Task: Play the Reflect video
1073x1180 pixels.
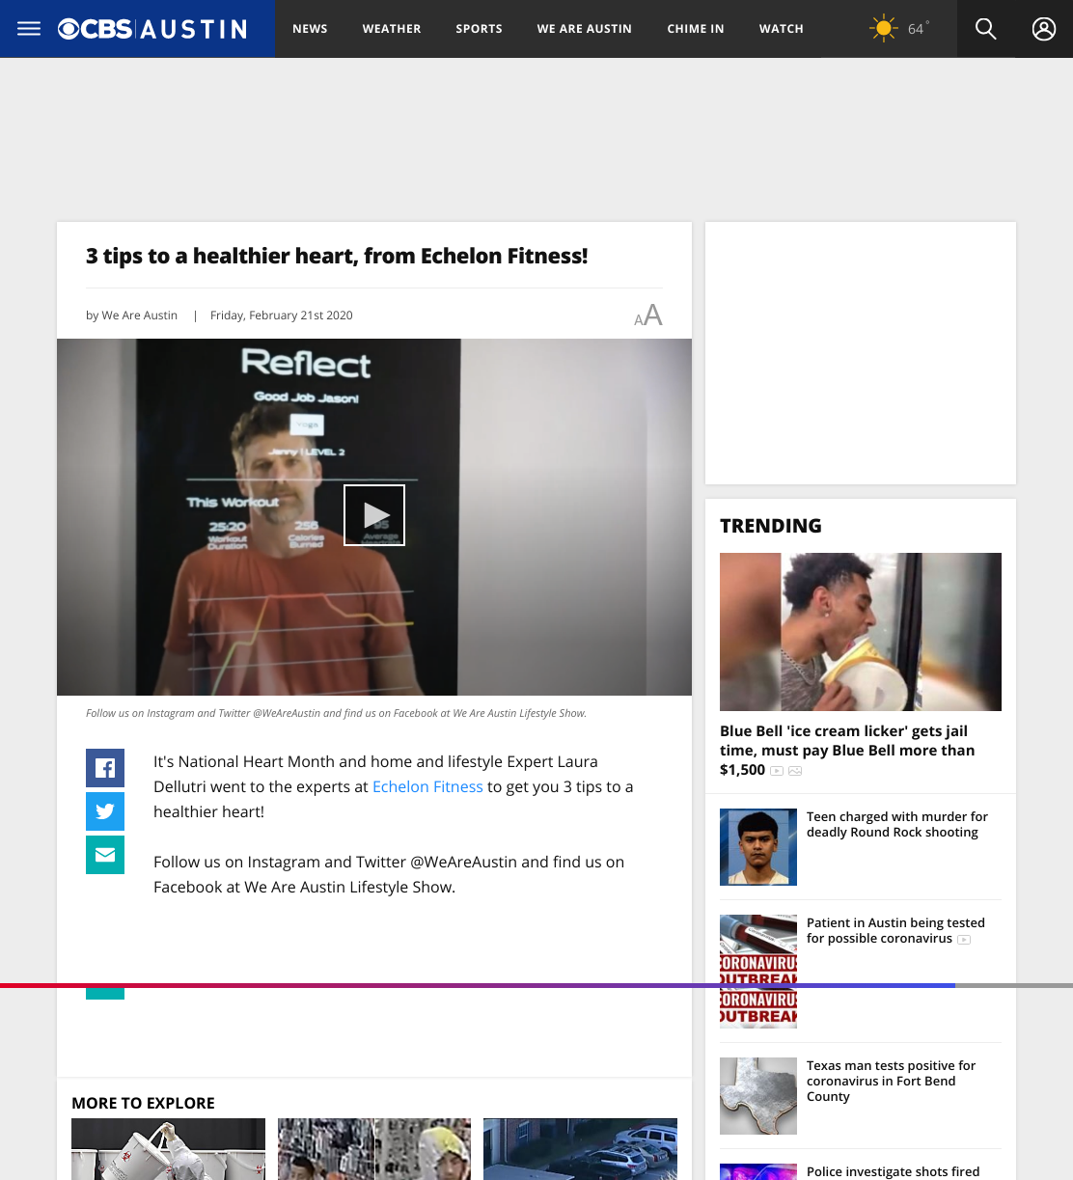Action: click(x=374, y=515)
